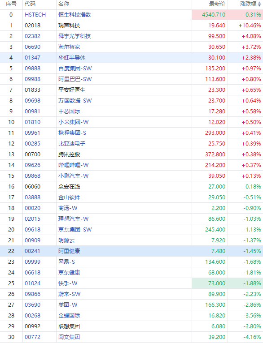263x343 pixels.
Task: Select the 华虹半导体 row
Action: 131,57
